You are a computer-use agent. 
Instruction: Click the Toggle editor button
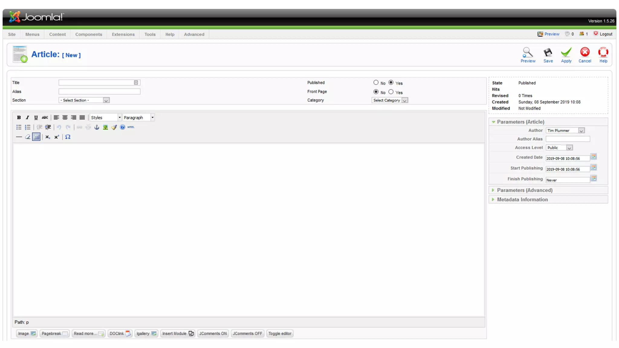click(x=280, y=333)
